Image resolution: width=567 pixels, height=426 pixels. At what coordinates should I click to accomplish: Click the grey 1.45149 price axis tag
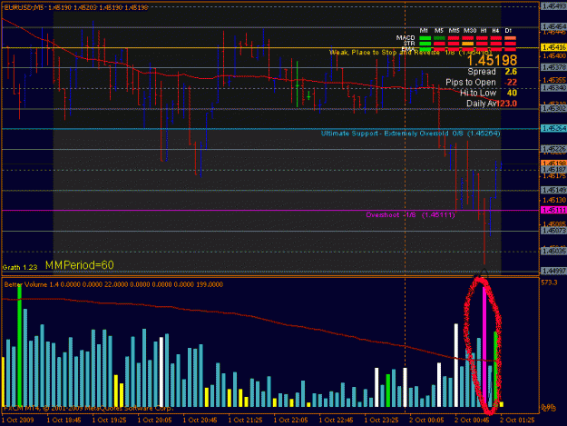553,190
